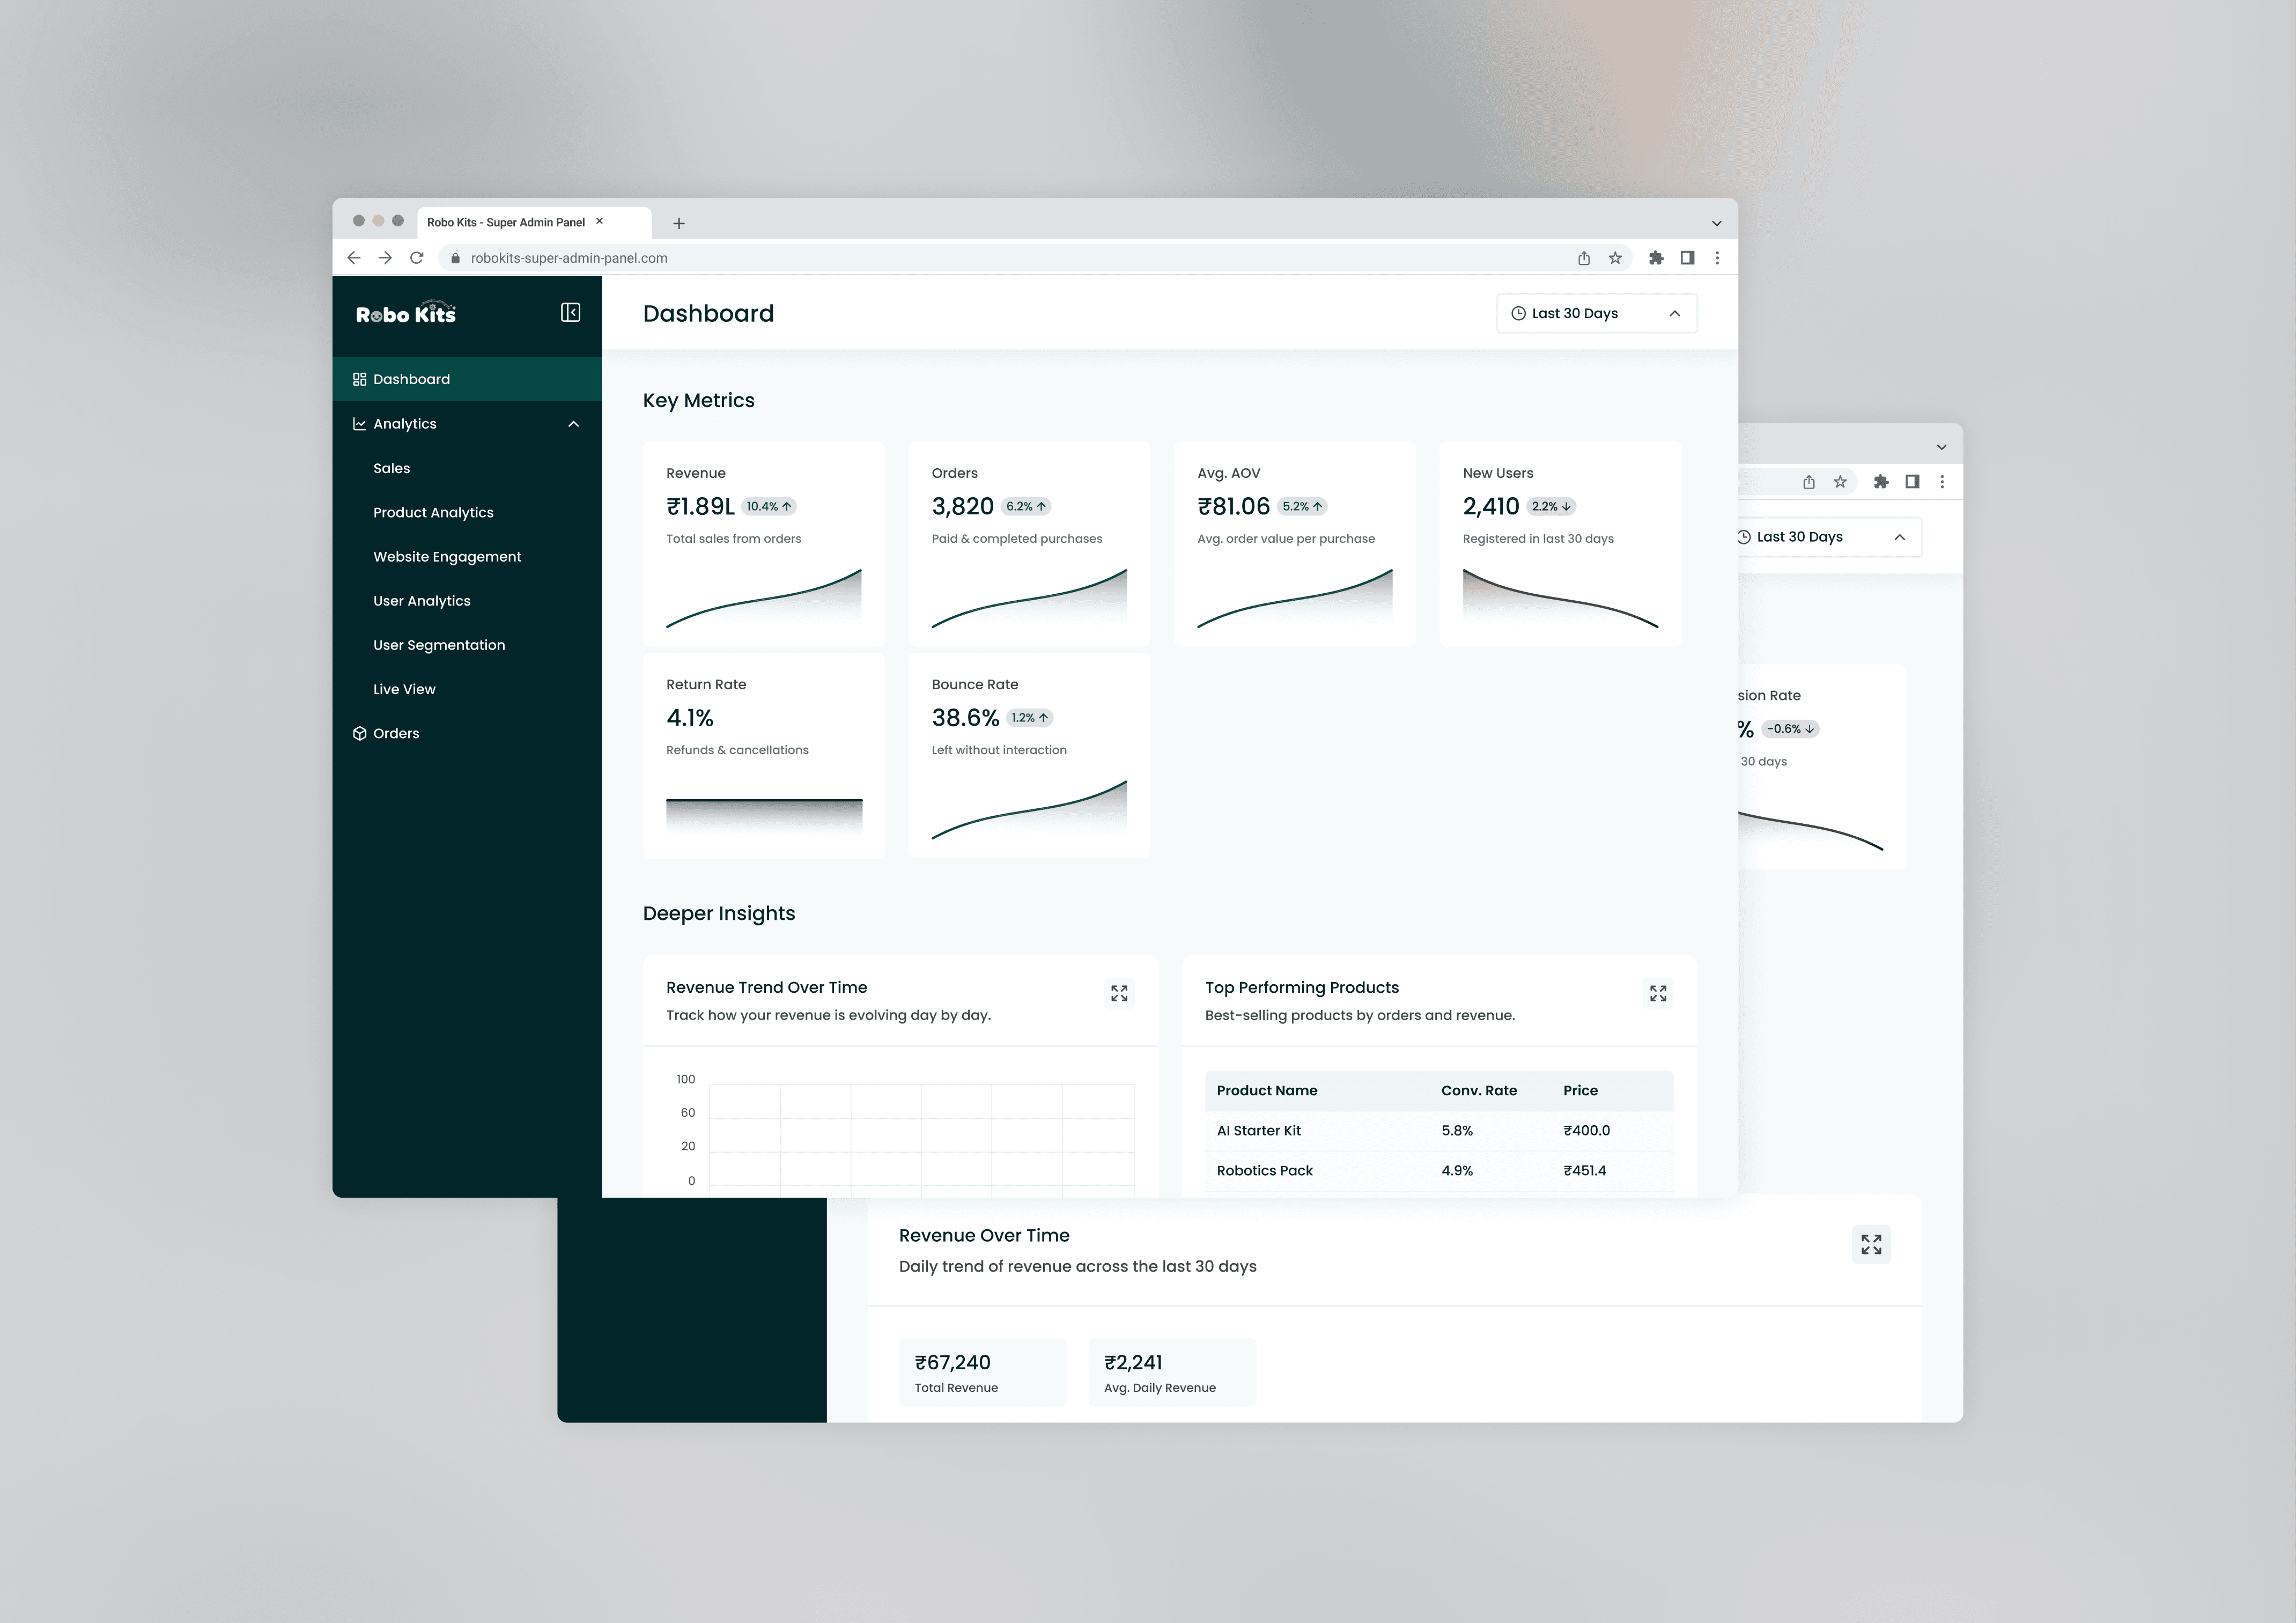The width and height of the screenshot is (2296, 1623).
Task: Click the share icon in the address bar
Action: tap(1584, 258)
